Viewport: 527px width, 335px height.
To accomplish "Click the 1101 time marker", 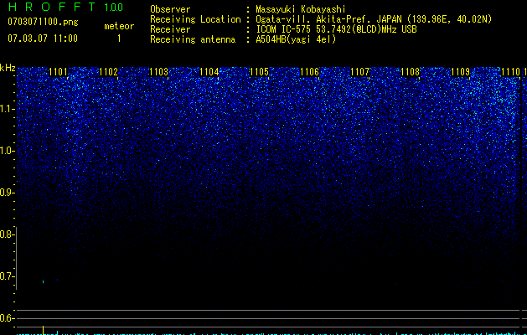I will pyautogui.click(x=58, y=72).
